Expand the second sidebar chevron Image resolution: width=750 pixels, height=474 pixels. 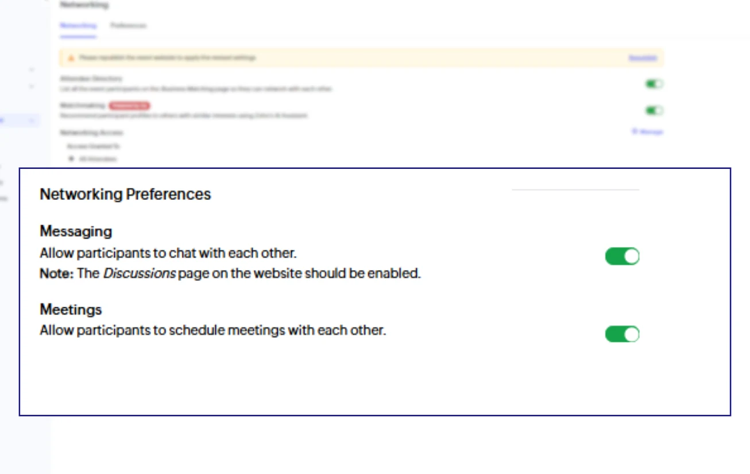point(32,87)
